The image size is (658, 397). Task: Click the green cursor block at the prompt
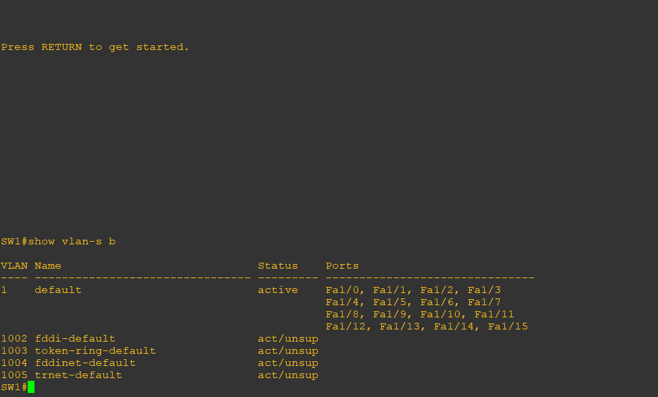tap(31, 387)
